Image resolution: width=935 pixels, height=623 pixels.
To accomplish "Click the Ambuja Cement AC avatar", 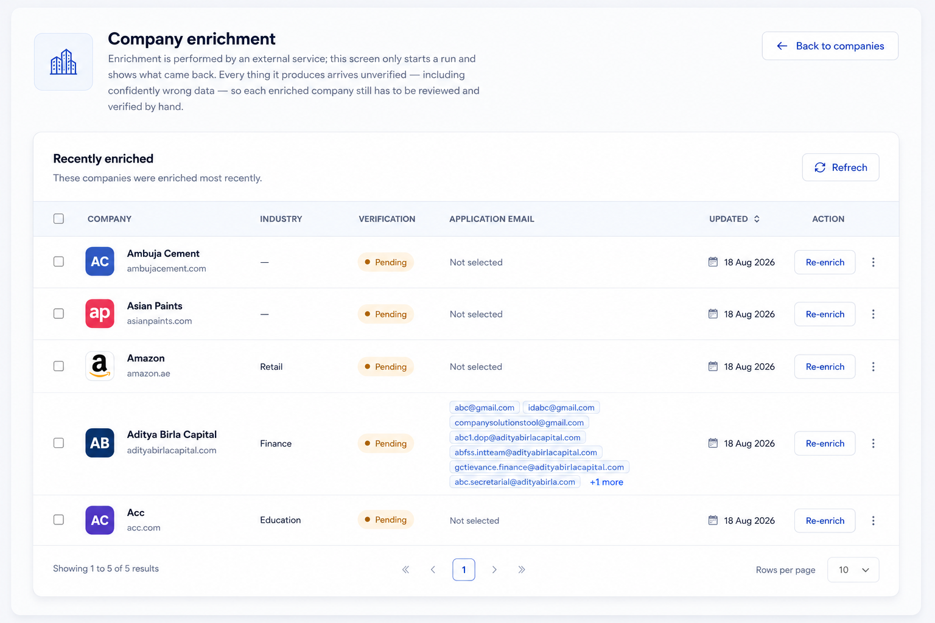I will 100,262.
